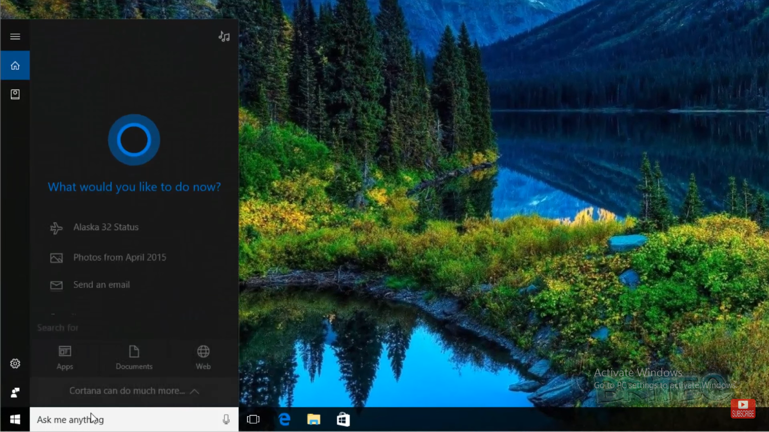Open the Cortana Notebook icon
769x432 pixels.
[15, 94]
